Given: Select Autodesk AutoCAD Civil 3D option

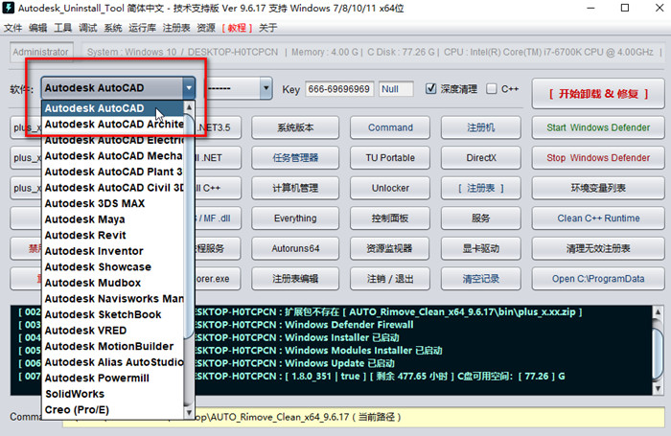Looking at the screenshot, I should pos(113,188).
